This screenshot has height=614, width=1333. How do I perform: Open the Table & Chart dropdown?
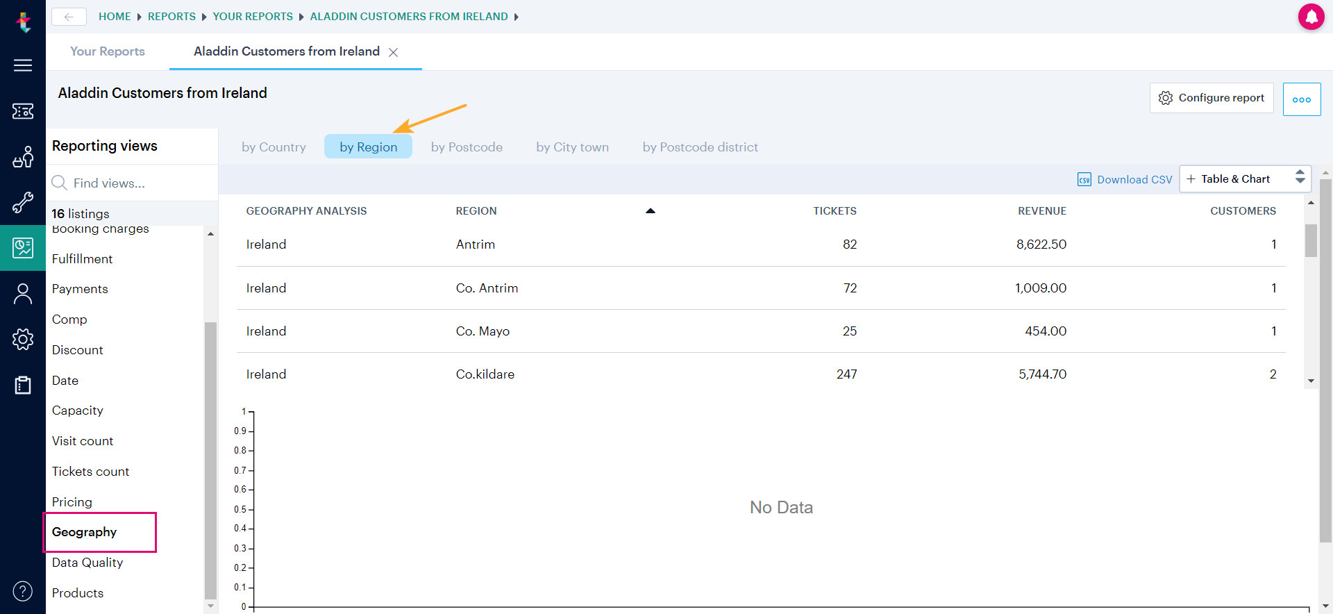point(1245,179)
